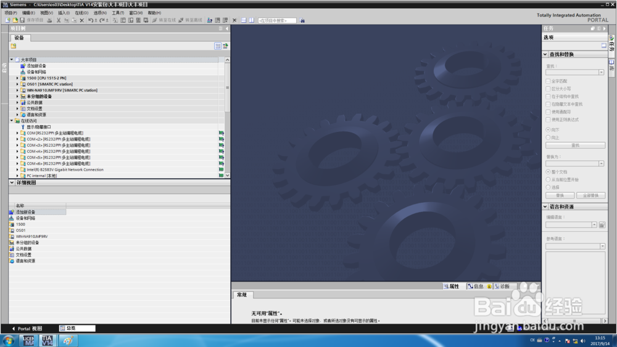Click new group folder icon in project tree

[x=14, y=46]
